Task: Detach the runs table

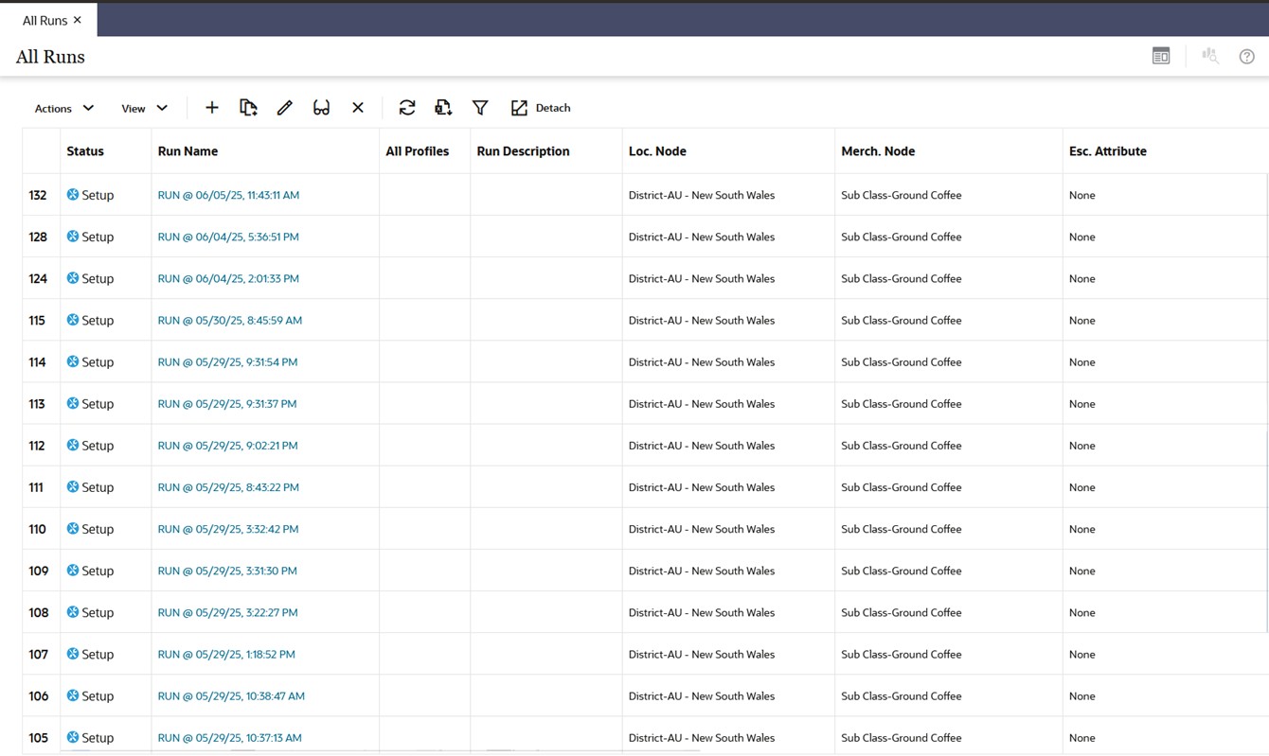Action: (x=541, y=108)
